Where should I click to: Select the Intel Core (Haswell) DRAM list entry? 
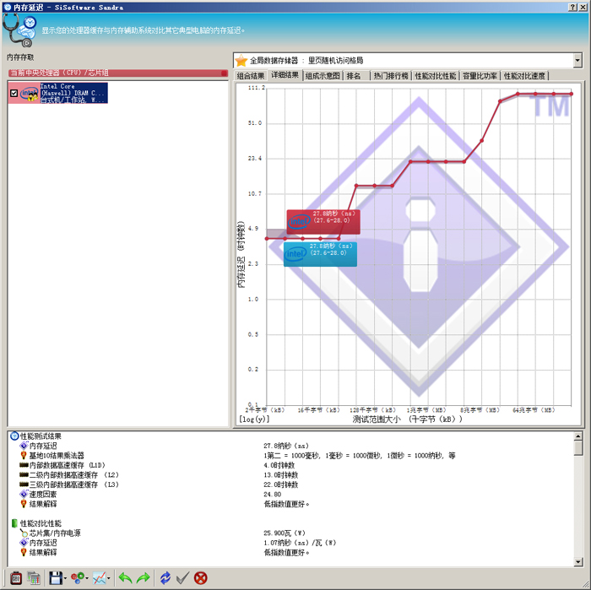pyautogui.click(x=57, y=93)
